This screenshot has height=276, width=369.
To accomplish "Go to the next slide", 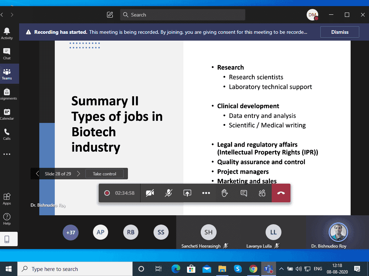I will (x=79, y=174).
